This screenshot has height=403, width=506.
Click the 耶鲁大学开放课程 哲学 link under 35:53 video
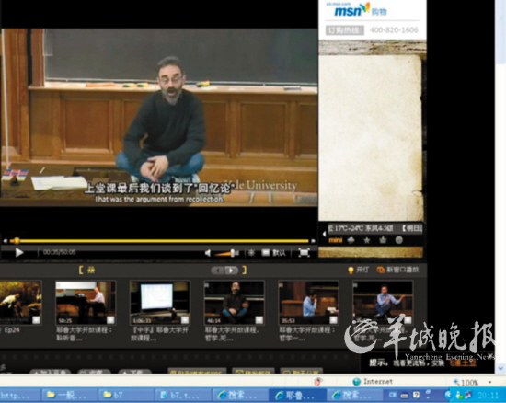point(307,334)
